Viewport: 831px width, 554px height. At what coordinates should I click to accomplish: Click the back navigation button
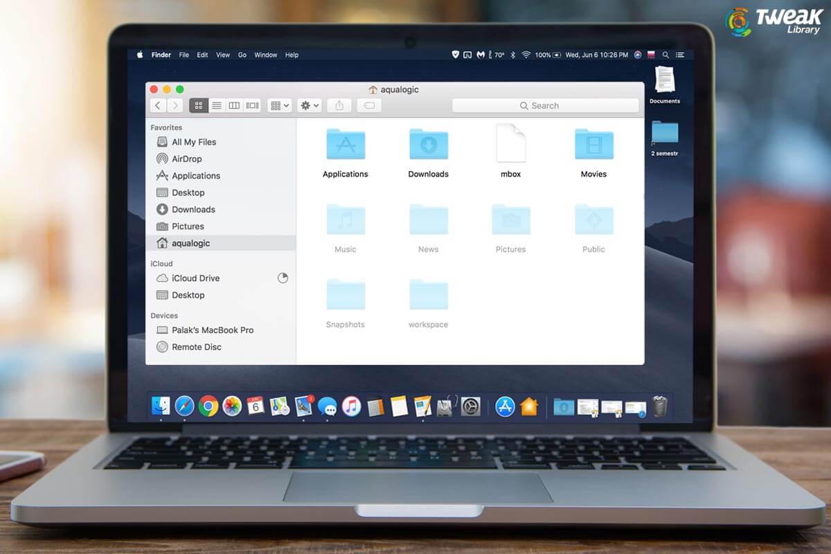[158, 105]
